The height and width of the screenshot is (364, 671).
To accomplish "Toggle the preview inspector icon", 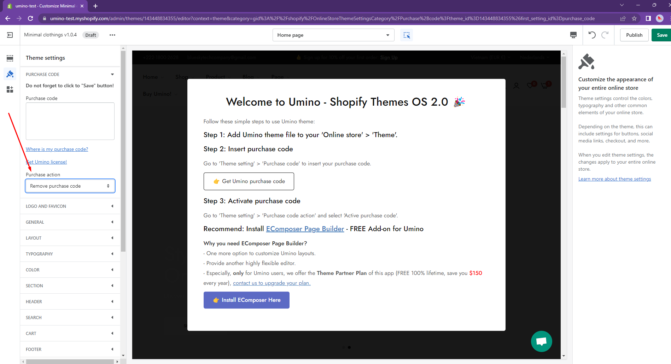I will (407, 35).
